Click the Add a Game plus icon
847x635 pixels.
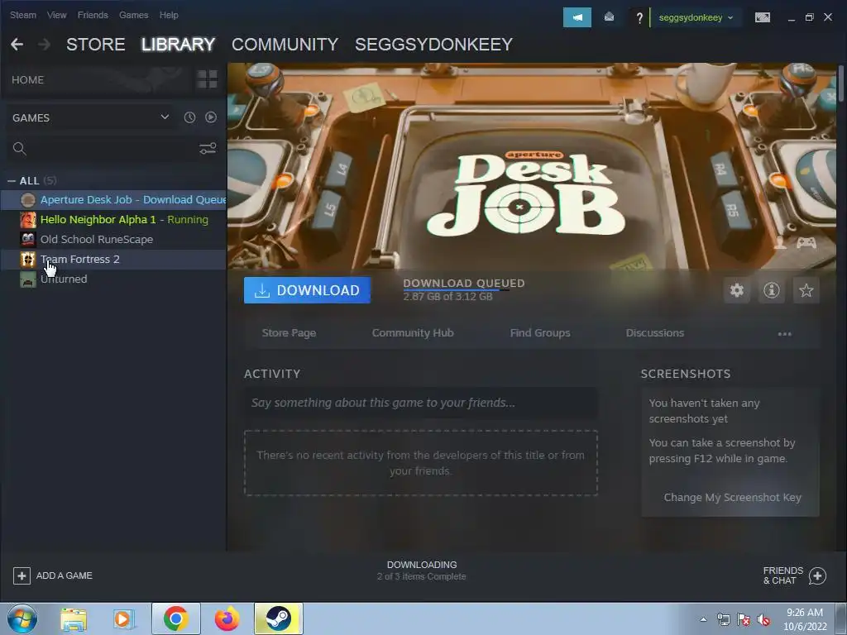pyautogui.click(x=22, y=575)
